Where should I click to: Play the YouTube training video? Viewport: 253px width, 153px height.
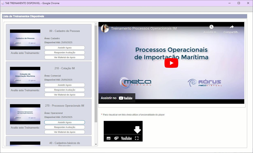click(171, 63)
